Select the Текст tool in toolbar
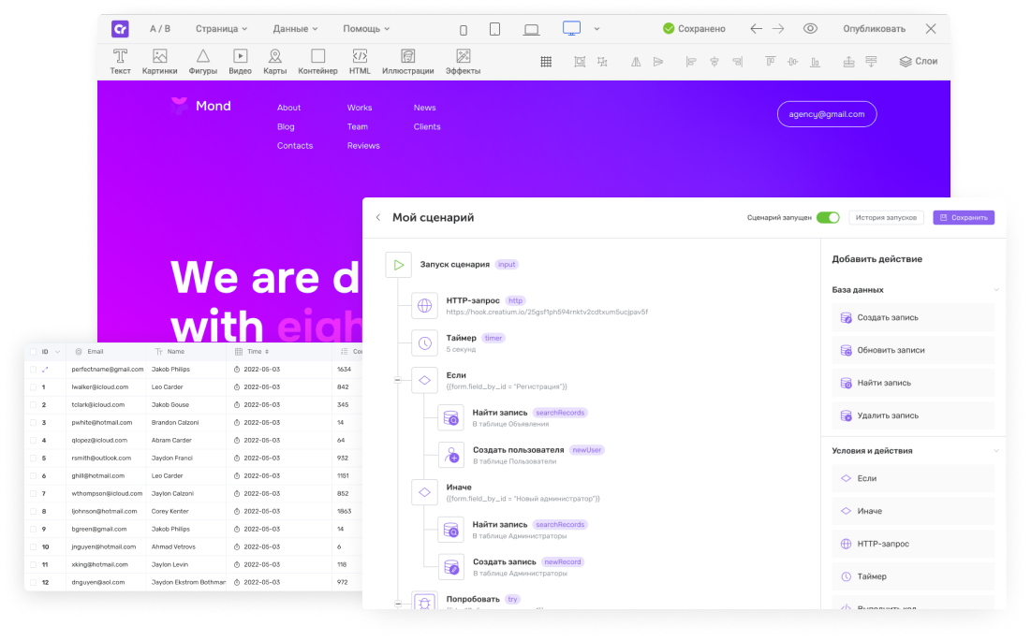Viewport: 1031px width, 641px height. [x=120, y=62]
